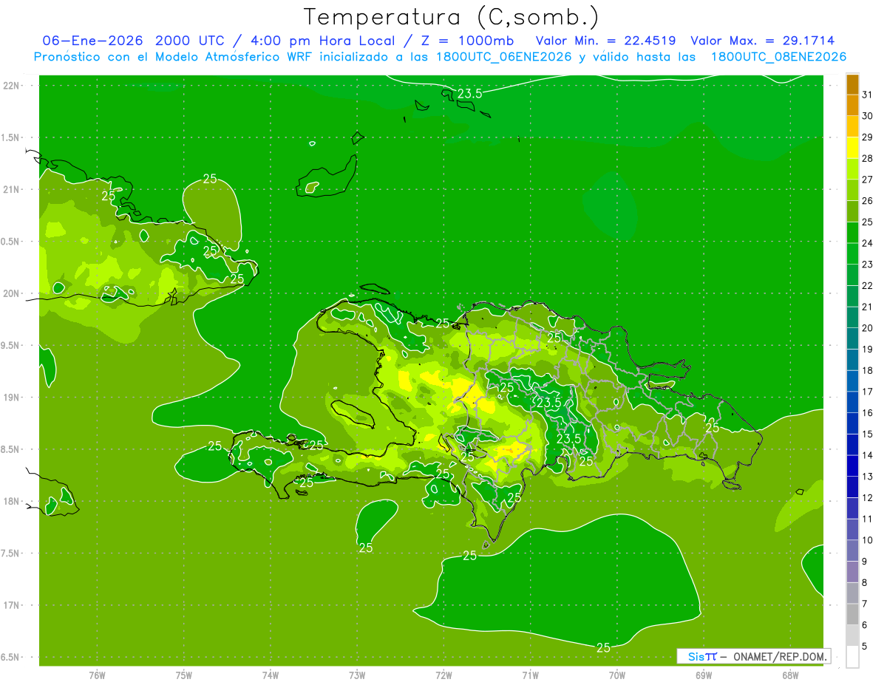Click the legend swatch above the 31 label
This screenshot has width=887, height=685.
pos(852,84)
